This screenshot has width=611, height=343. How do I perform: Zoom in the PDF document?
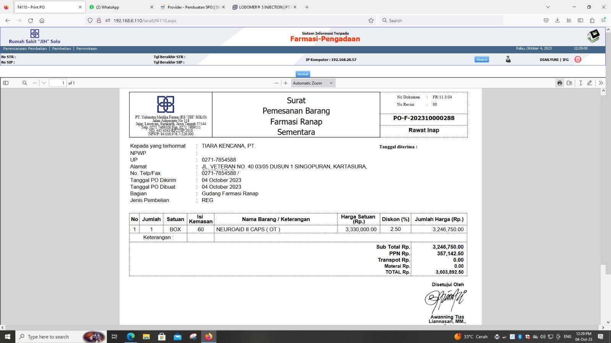click(x=286, y=83)
